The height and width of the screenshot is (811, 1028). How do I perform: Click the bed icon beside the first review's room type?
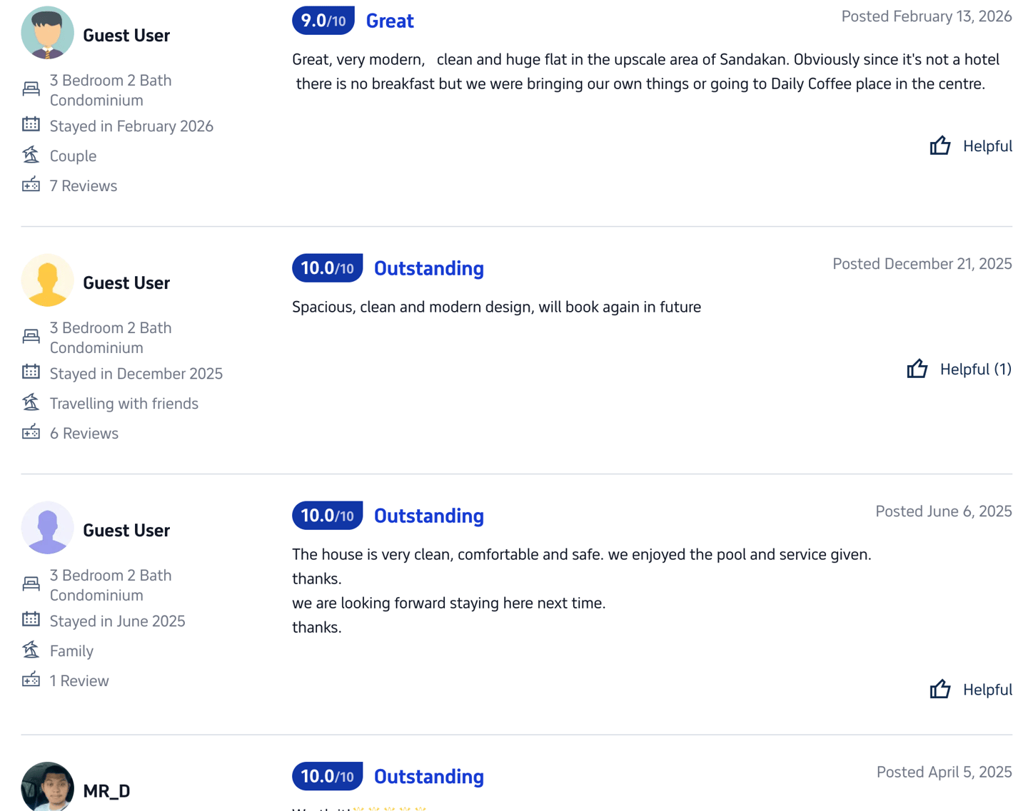point(31,89)
